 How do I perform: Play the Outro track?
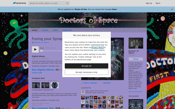(x=35, y=49)
